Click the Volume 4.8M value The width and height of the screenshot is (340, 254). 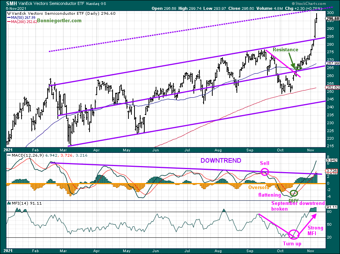[269, 8]
